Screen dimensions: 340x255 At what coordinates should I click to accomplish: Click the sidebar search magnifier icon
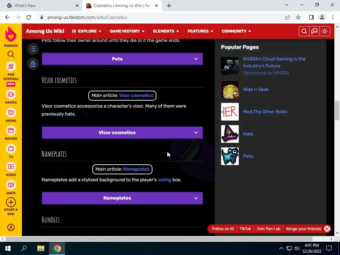[x=11, y=54]
